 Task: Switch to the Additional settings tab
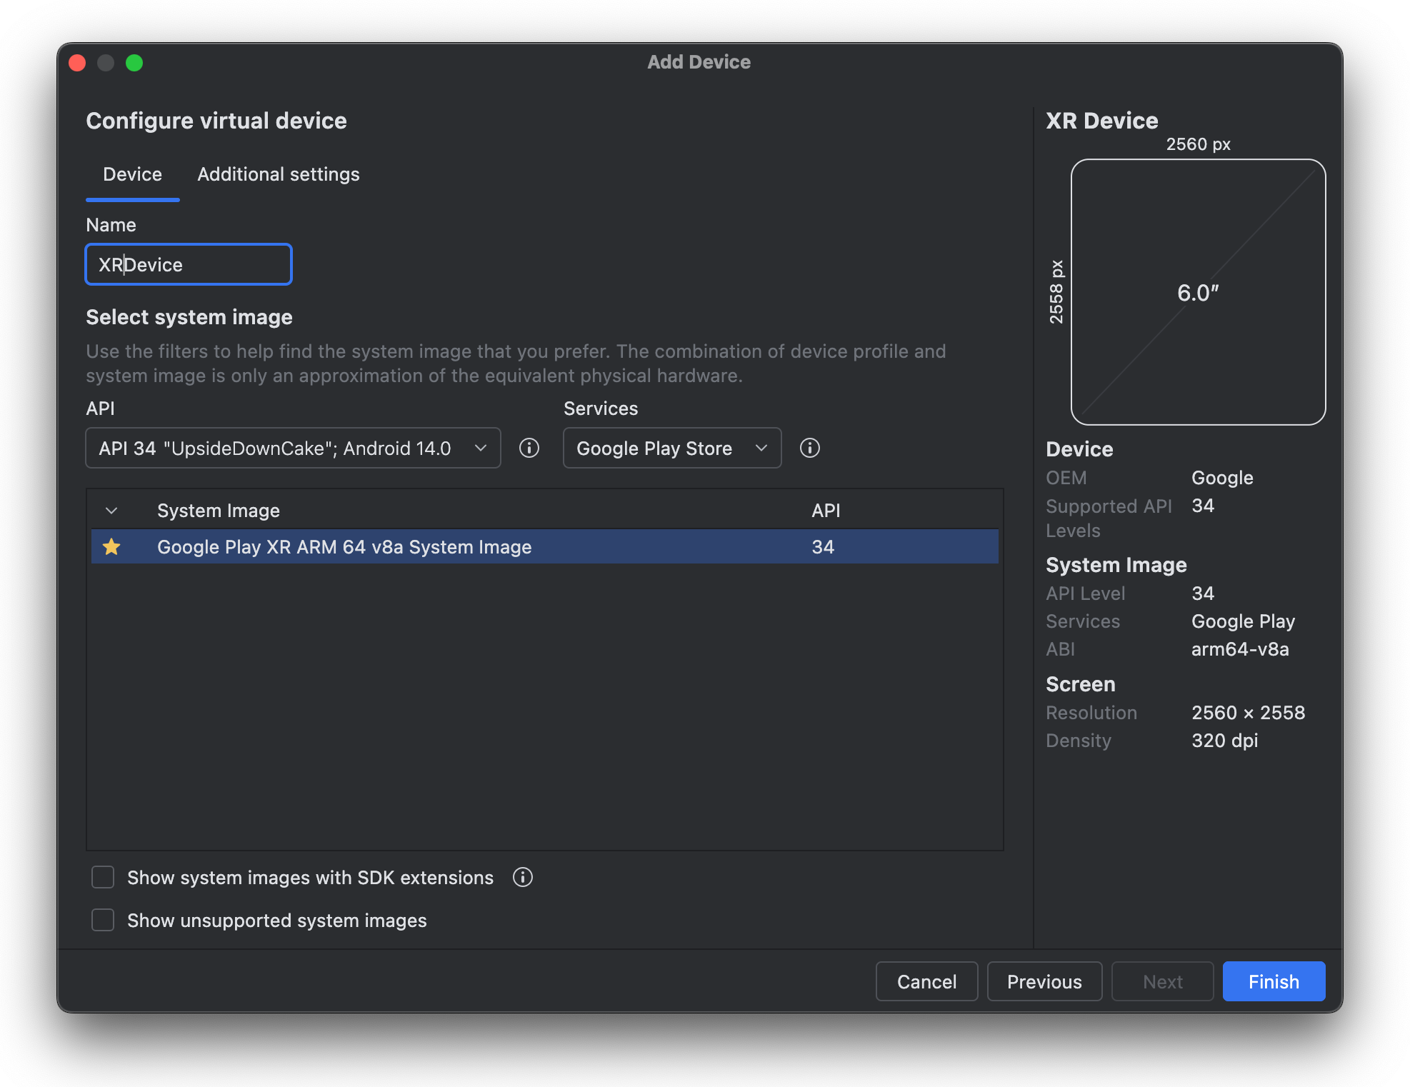pos(279,174)
